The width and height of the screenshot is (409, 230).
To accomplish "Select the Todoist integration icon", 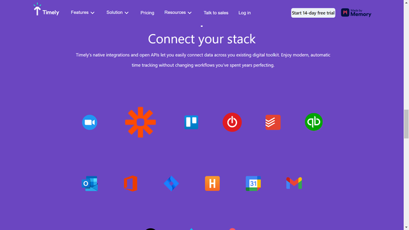I will [x=273, y=122].
